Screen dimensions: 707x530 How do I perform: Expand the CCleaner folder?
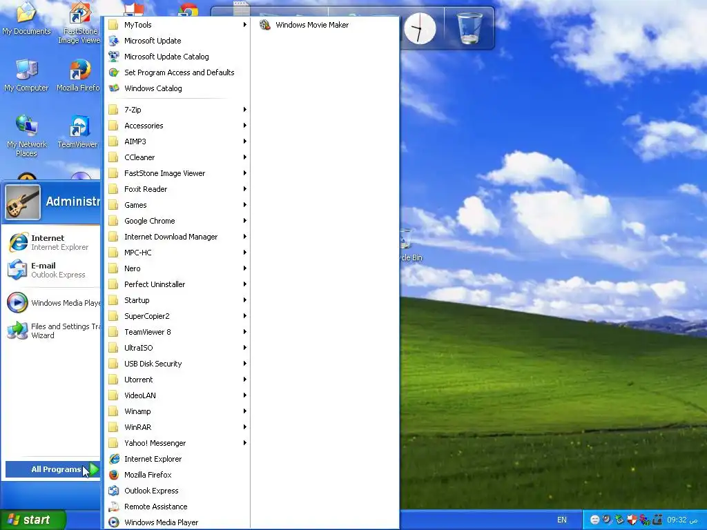pos(176,157)
